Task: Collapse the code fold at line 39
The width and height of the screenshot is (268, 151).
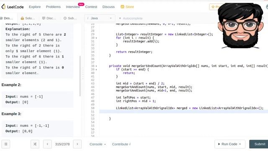Action: click(x=96, y=70)
